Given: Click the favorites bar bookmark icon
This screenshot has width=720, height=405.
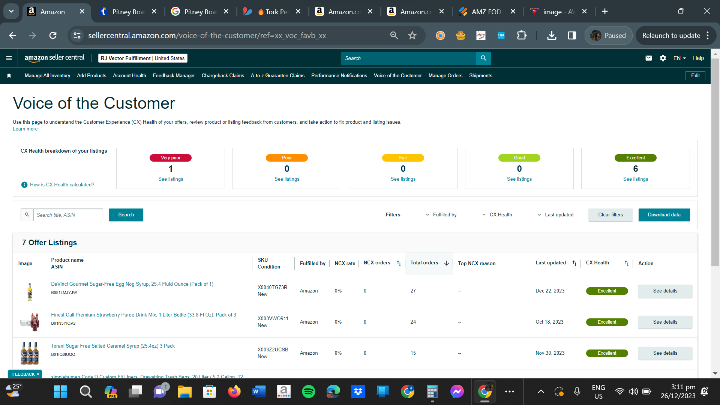Looking at the screenshot, I should (9, 76).
